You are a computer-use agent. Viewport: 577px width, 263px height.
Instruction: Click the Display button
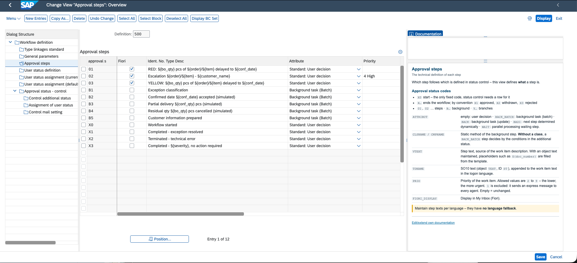pos(544,18)
